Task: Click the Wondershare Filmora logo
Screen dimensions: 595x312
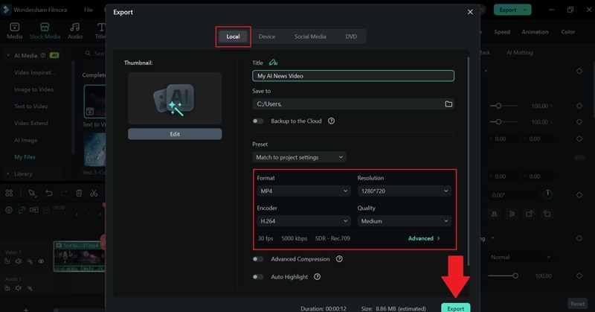Action: (x=6, y=10)
